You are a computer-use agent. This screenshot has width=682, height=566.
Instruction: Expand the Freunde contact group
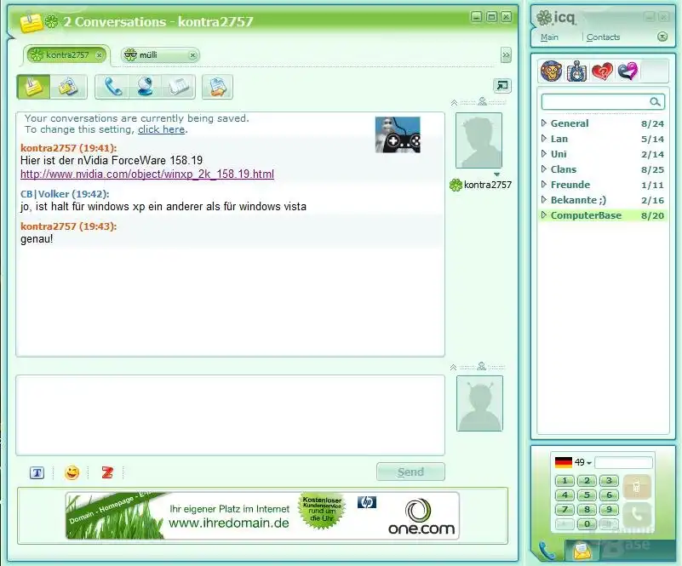(x=544, y=185)
